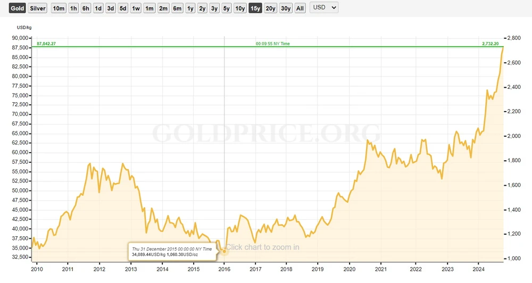The height and width of the screenshot is (283, 532).
Task: Change range to 6m
Action: pyautogui.click(x=177, y=8)
